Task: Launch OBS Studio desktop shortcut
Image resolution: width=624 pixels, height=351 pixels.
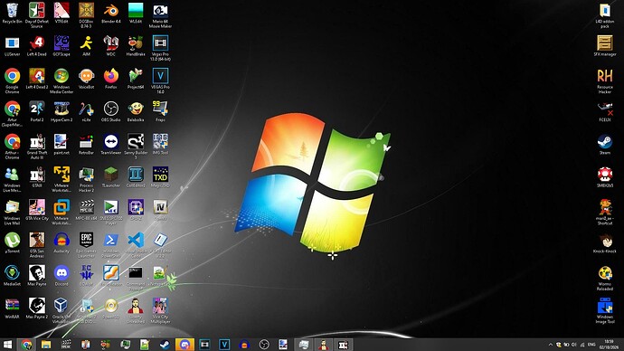Action: [111, 111]
